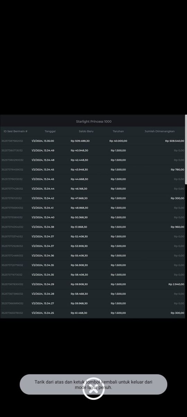
Task: Select balance 'Rp 47.668,30'
Action: tap(79, 198)
